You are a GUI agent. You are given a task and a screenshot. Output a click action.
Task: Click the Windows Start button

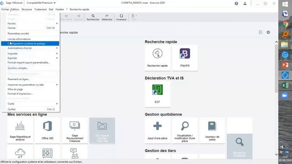coord(285,4)
